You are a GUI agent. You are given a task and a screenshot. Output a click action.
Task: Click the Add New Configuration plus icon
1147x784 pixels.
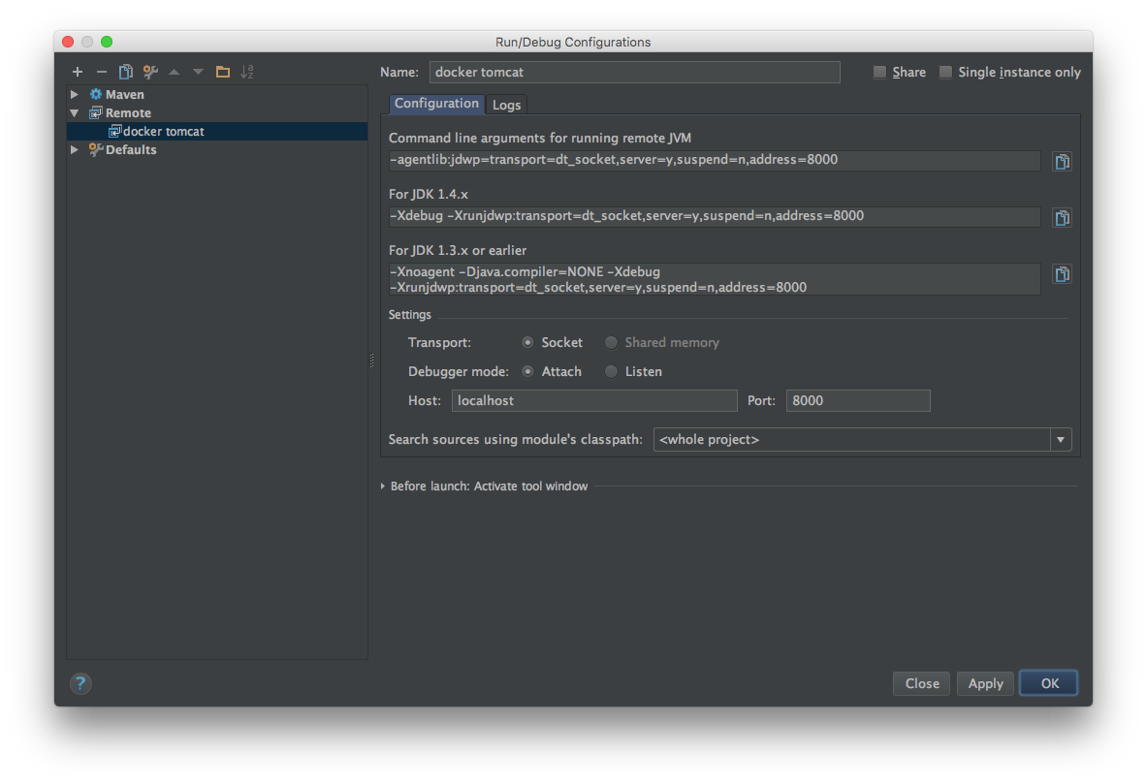[78, 72]
